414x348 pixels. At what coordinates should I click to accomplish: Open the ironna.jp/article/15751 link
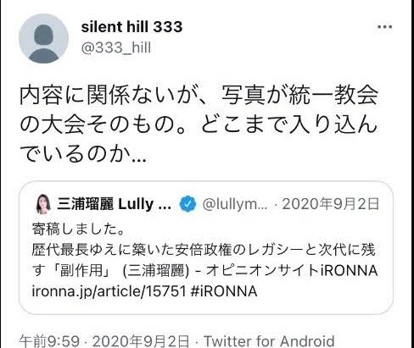tap(109, 291)
